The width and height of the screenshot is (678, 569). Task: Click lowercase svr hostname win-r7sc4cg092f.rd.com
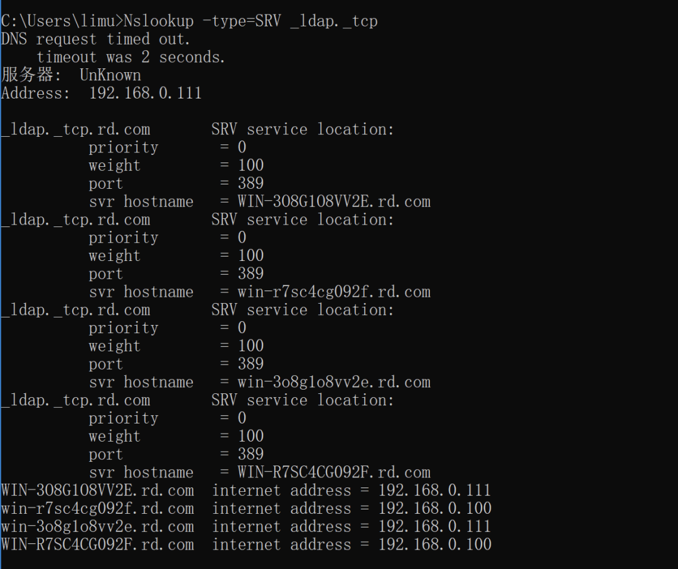click(x=334, y=292)
